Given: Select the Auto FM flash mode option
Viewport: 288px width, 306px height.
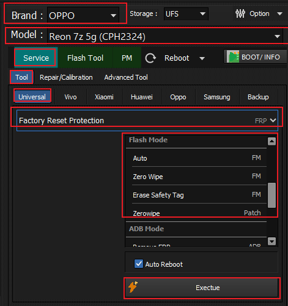Looking at the screenshot, I should [x=197, y=158].
